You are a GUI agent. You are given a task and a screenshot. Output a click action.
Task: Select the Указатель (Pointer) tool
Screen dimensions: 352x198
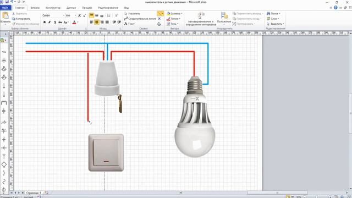(132, 14)
